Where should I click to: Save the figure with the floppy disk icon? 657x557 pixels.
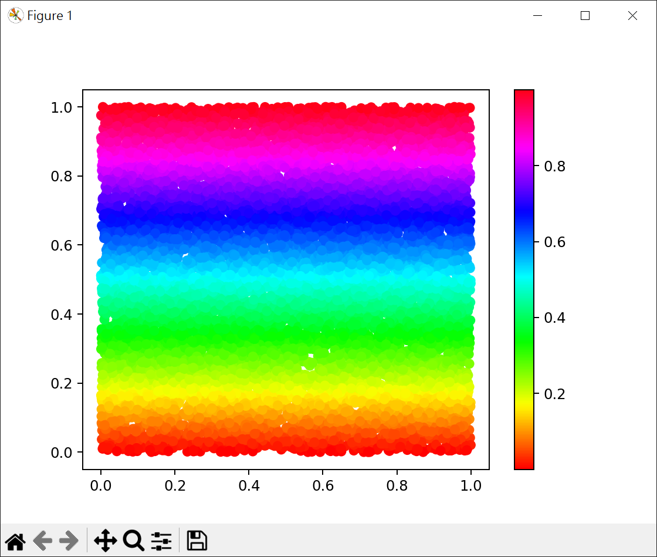tap(197, 540)
